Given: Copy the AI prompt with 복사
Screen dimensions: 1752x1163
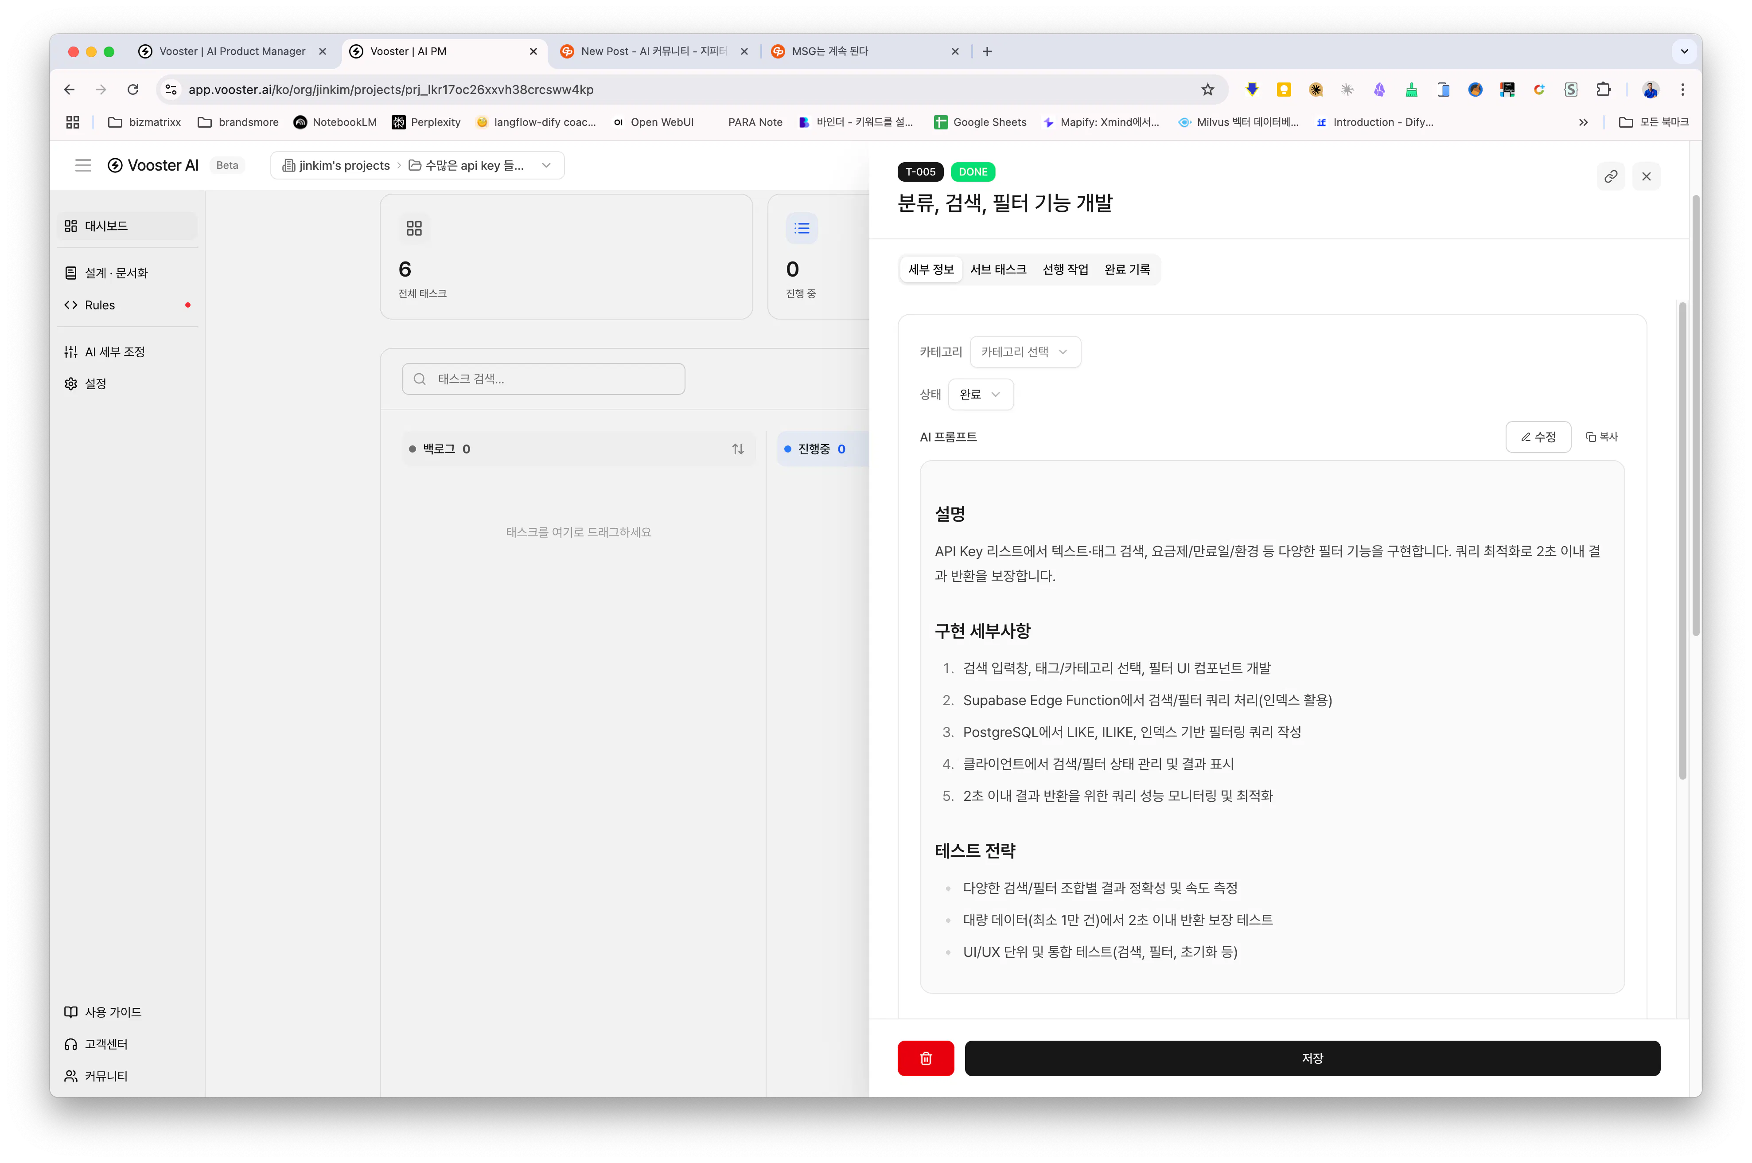Looking at the screenshot, I should tap(1601, 437).
